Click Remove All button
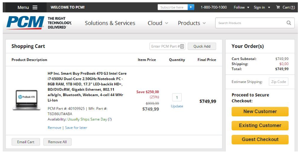 (x=57, y=142)
